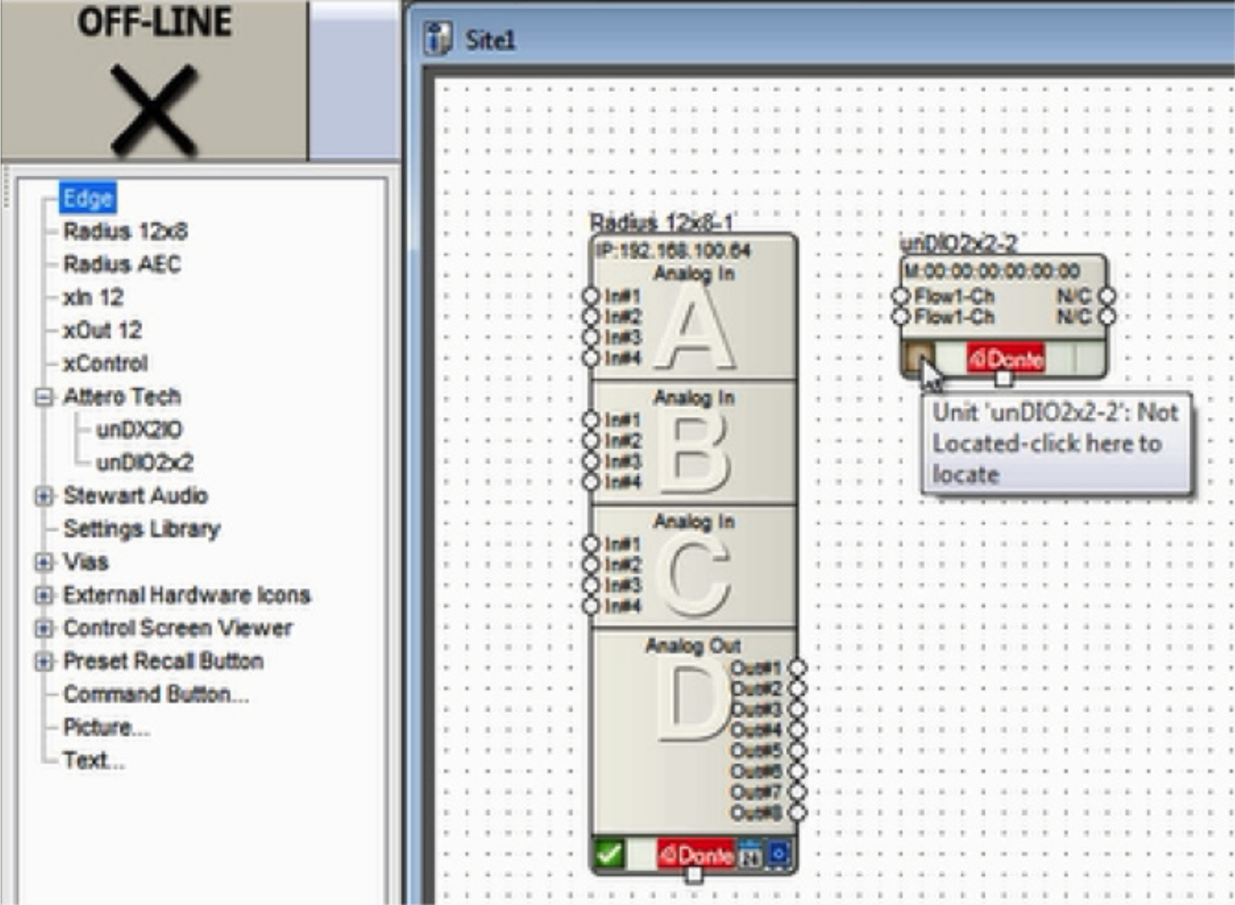Click the Command Button... item
Viewport: 1235px width, 905px height.
156,694
